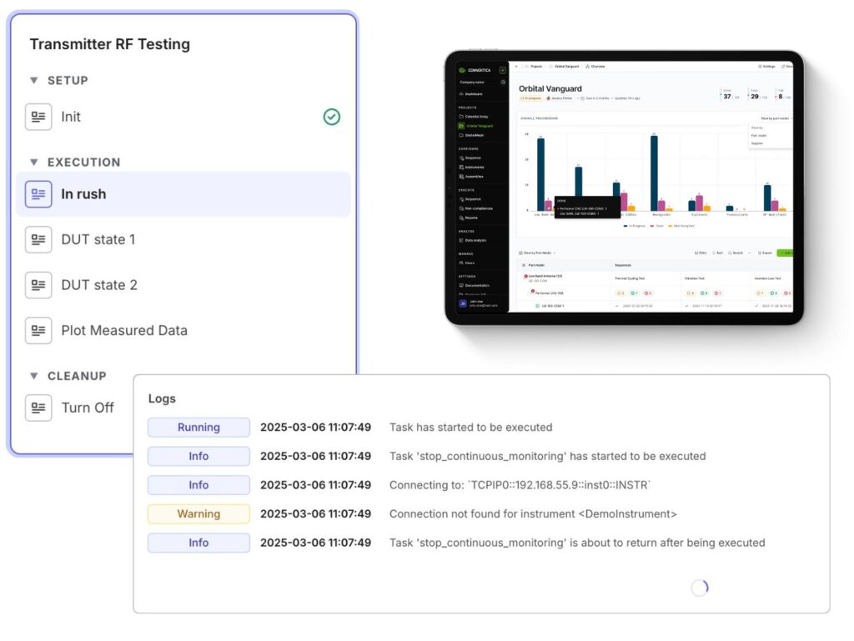This screenshot has height=641, width=854.
Task: Select the Plot Measured Data step
Action: pyautogui.click(x=183, y=330)
